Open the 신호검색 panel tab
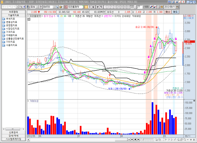Viewport: 197px width, 143px height. tap(13, 132)
